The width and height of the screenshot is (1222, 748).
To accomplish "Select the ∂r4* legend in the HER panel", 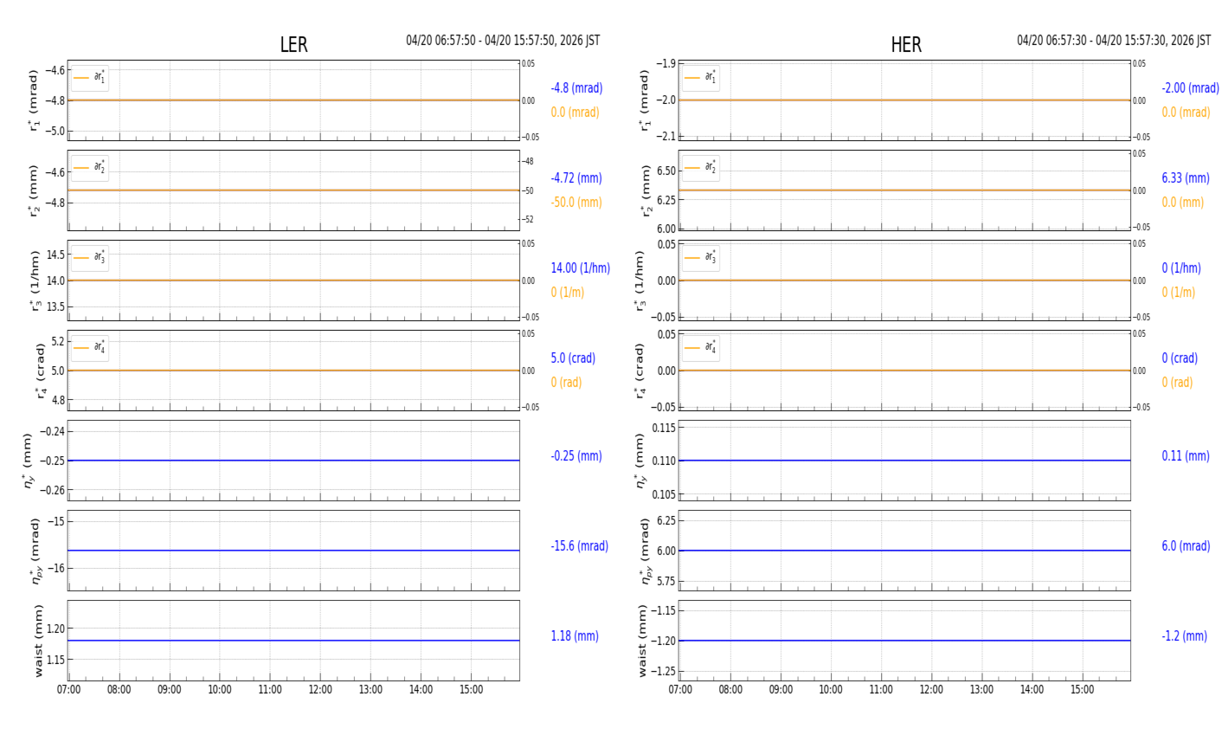I will click(700, 348).
